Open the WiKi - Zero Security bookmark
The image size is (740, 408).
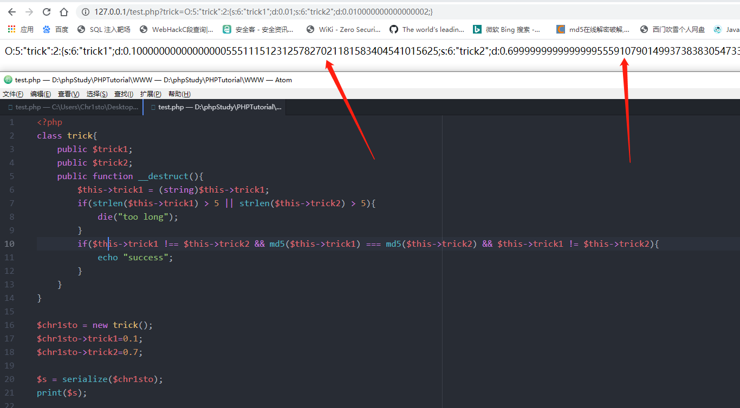tap(343, 29)
